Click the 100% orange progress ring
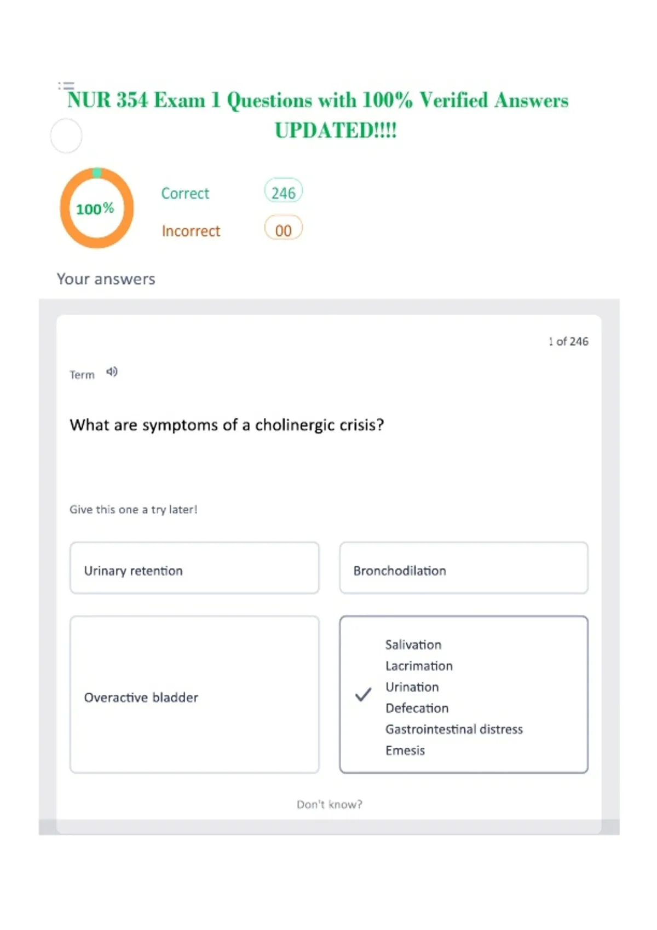This screenshot has height=930, width=657. [96, 208]
